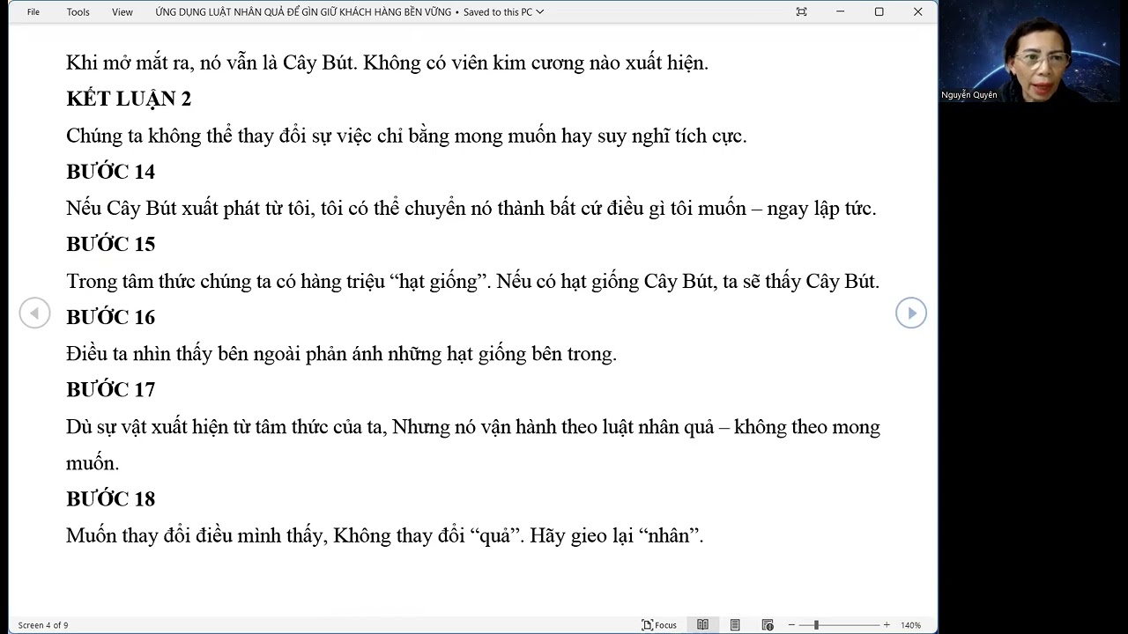Click the line starting Khi mở mắt ra
Screen dimensions: 1128x634
click(x=387, y=63)
